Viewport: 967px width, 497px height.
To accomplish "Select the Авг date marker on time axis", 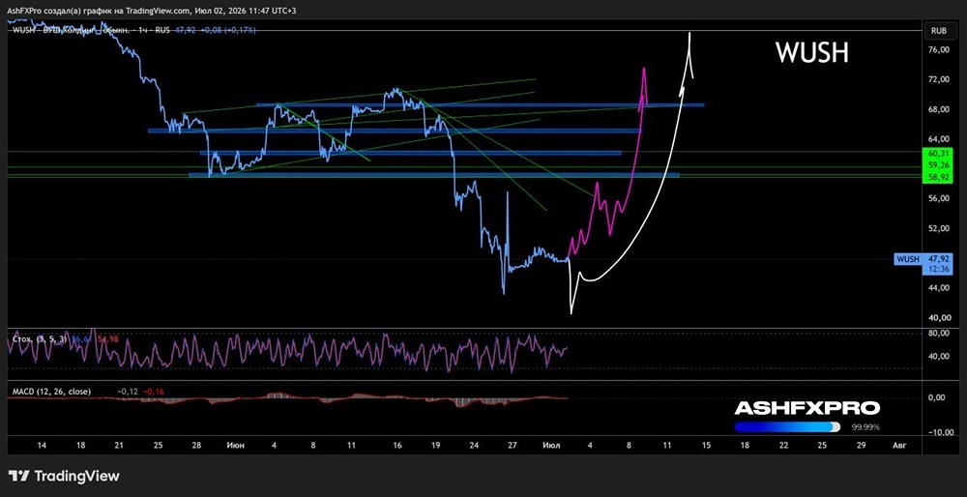I will tap(899, 445).
